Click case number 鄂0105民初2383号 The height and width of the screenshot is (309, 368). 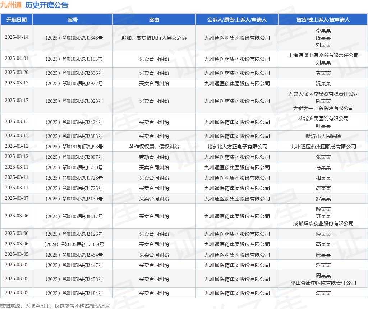[74, 136]
